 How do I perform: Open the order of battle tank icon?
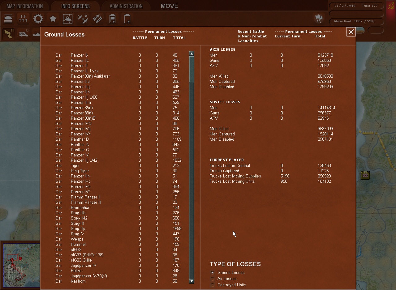(x=8, y=19)
